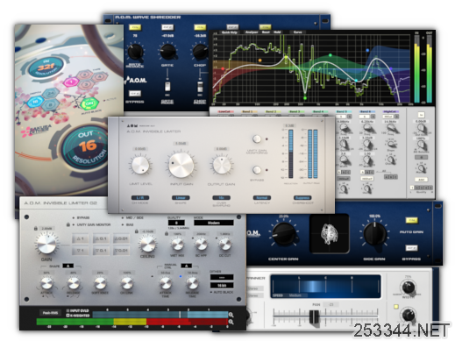Toggle the K-Weighted checkbox
Image resolution: width=455 pixels, height=341 pixels.
click(68, 316)
